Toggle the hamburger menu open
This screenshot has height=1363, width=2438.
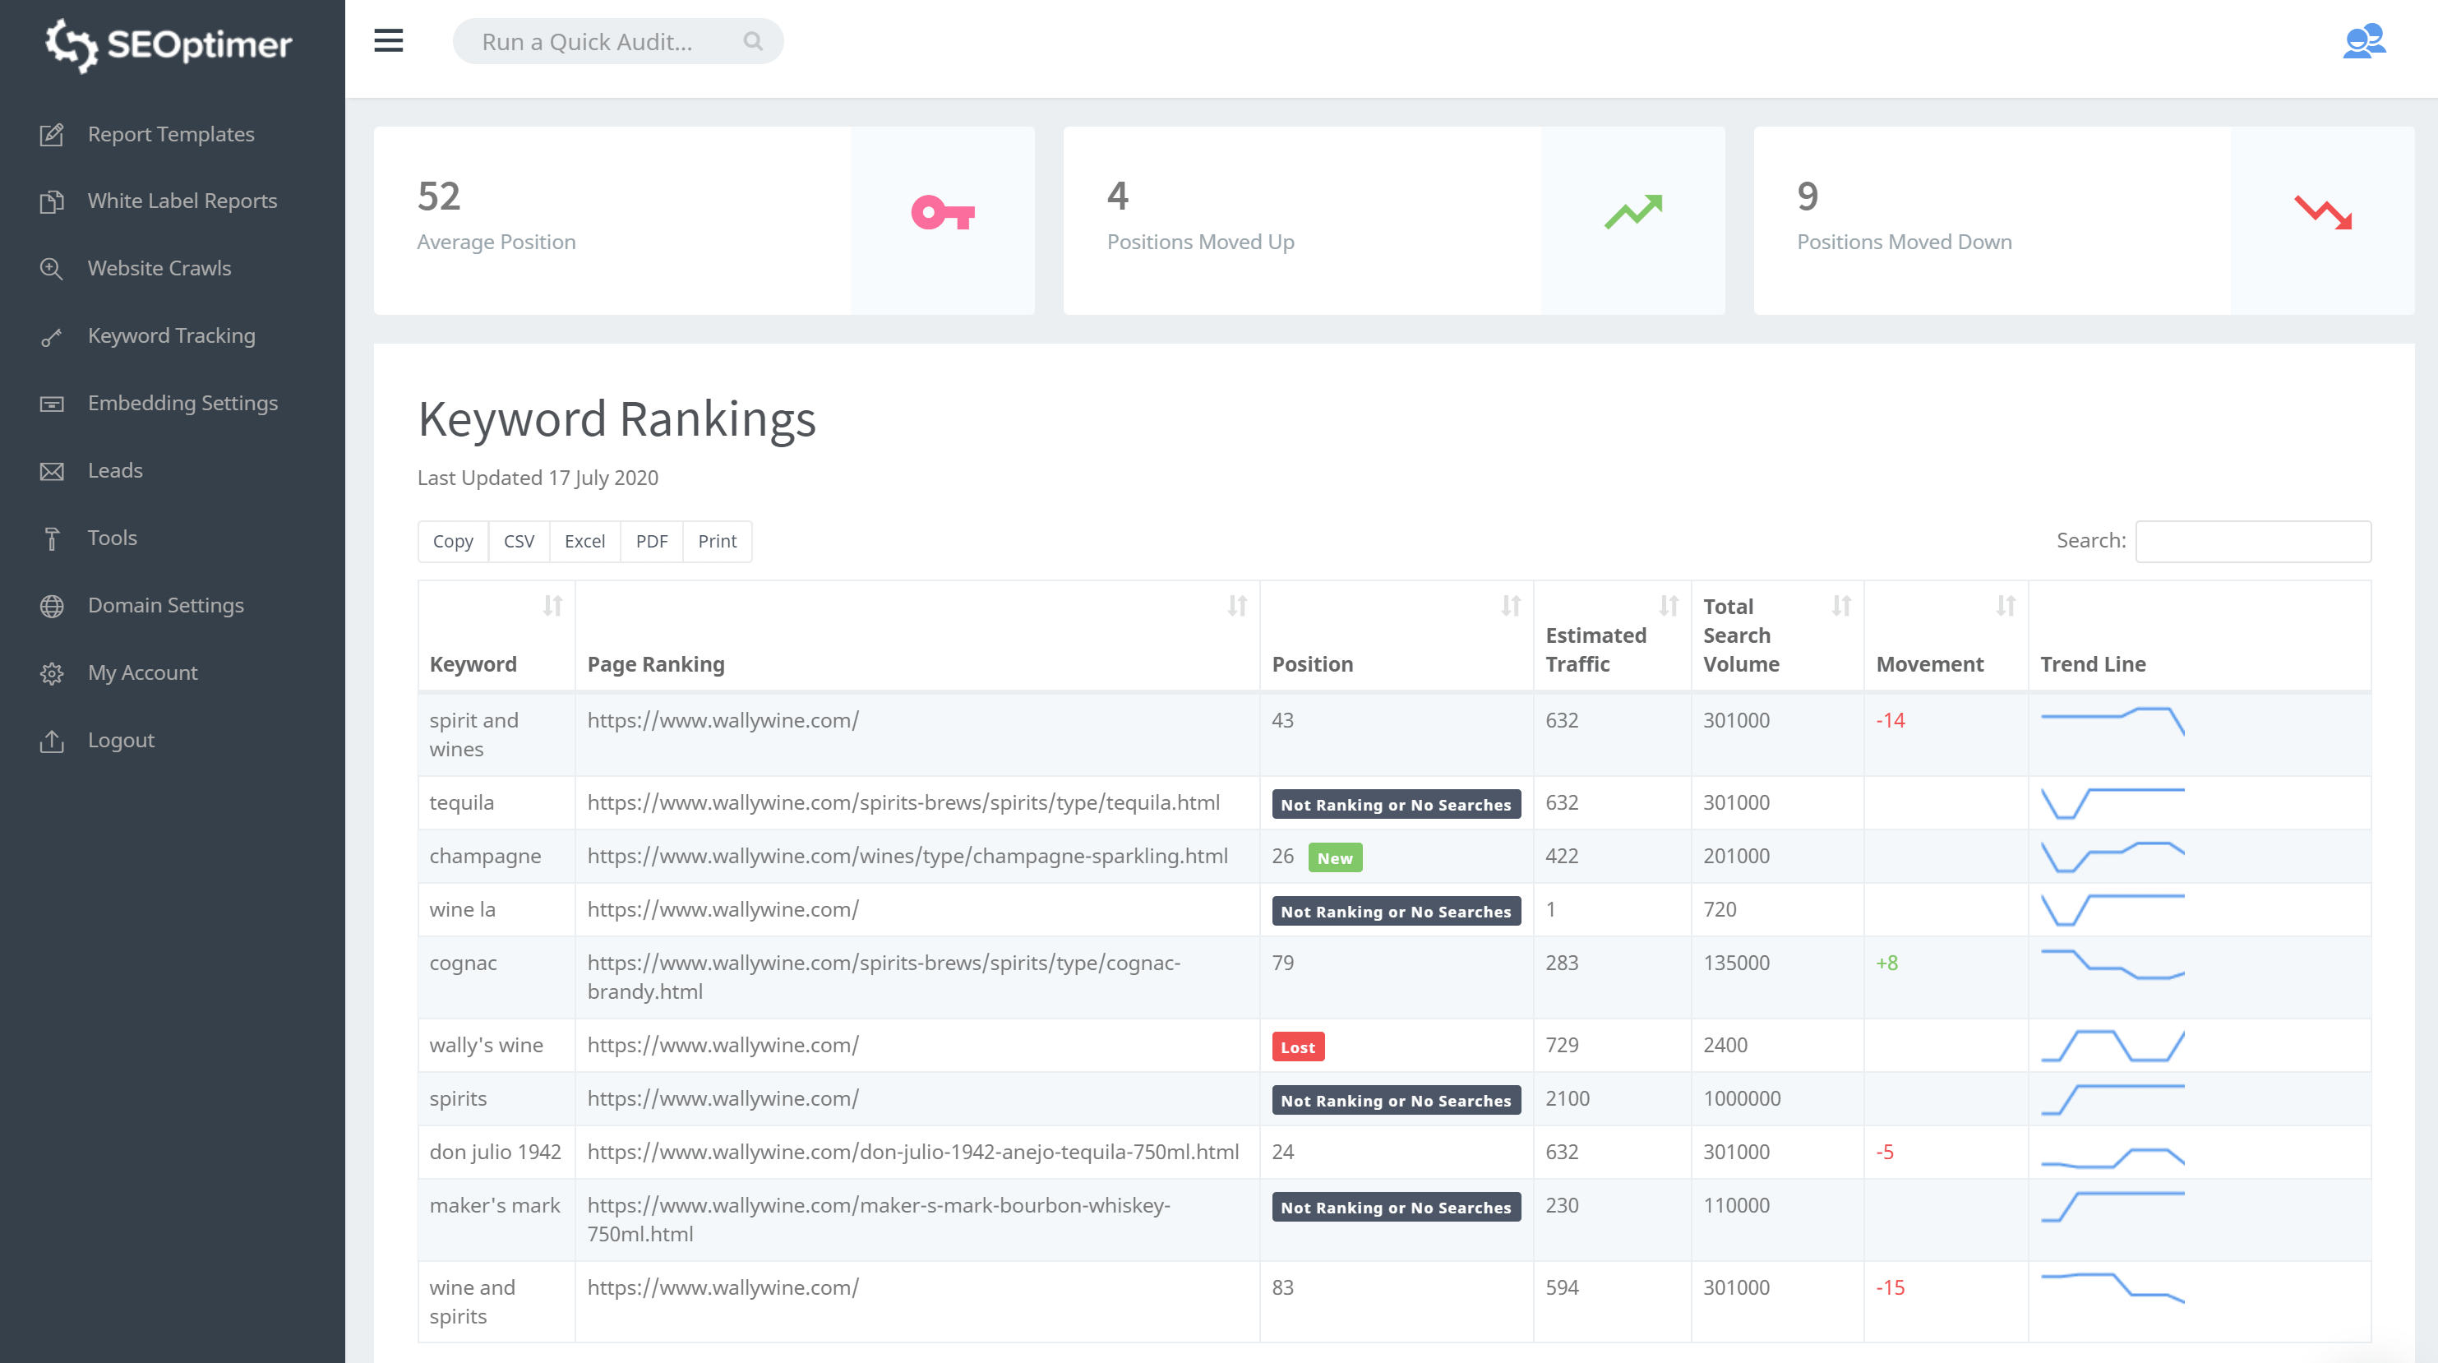coord(387,42)
